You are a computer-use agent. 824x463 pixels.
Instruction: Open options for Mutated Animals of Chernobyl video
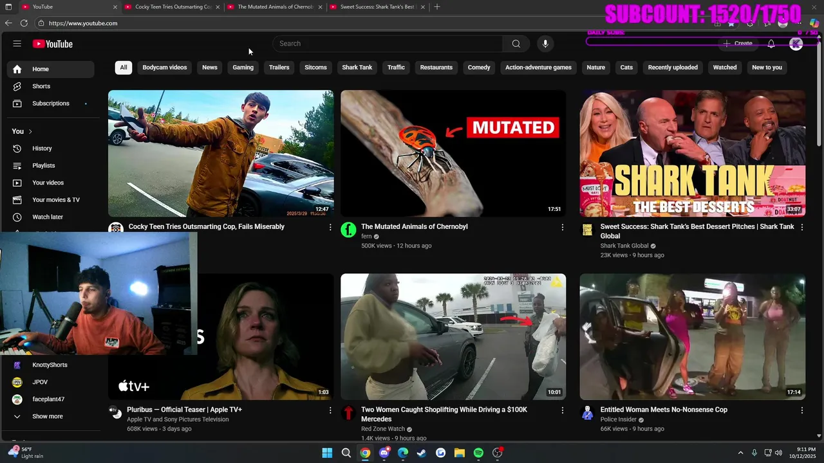[563, 227]
